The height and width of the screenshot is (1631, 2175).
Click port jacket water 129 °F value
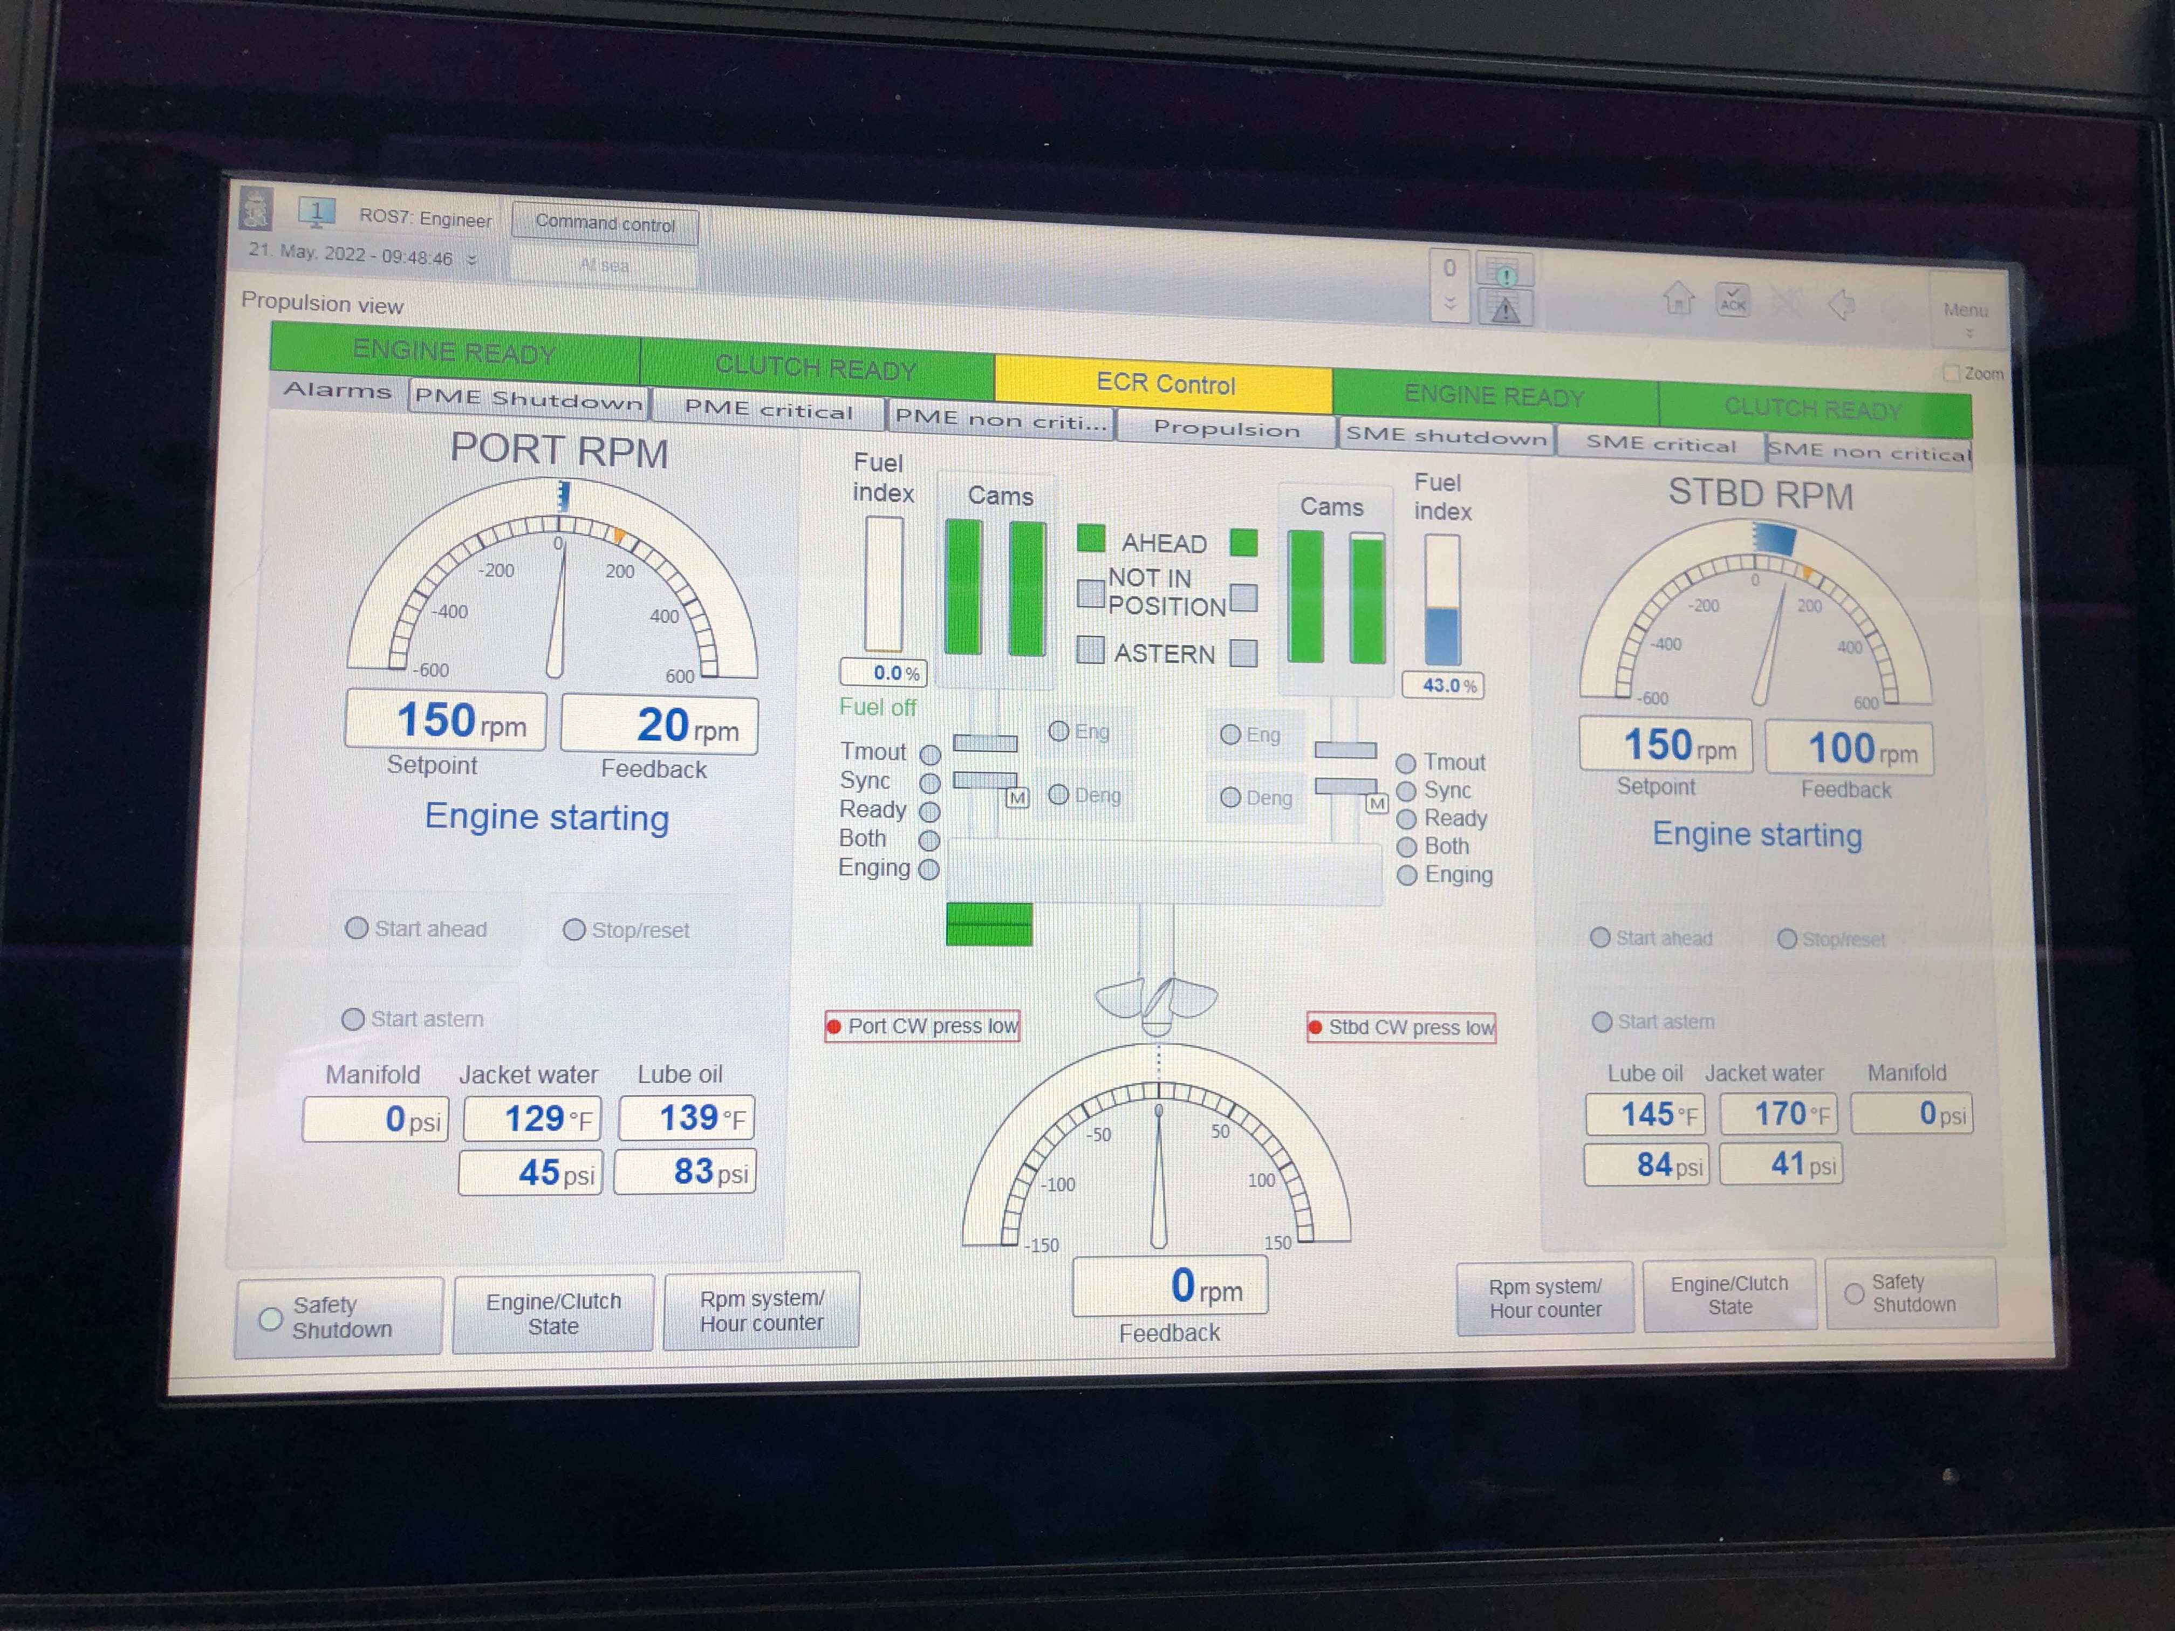531,1119
